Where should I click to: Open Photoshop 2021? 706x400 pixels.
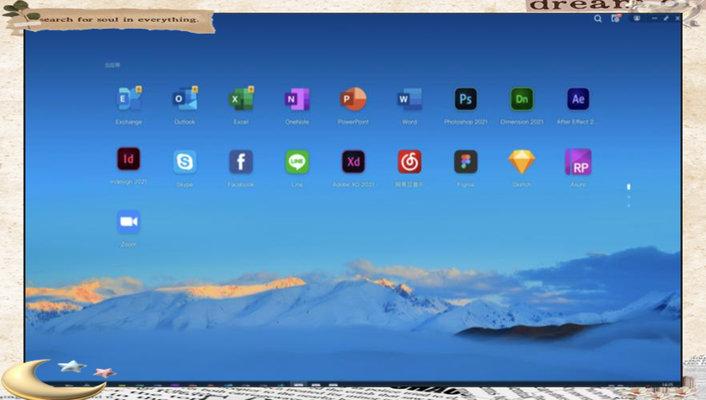point(466,99)
